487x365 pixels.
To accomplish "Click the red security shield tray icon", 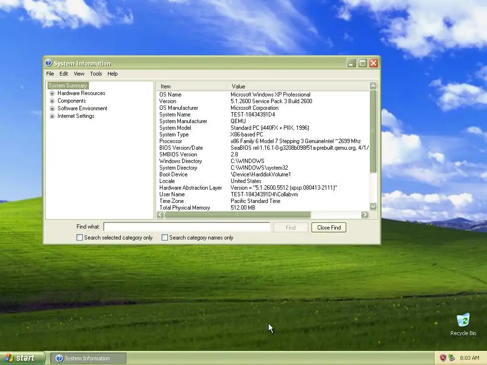I will pyautogui.click(x=443, y=358).
